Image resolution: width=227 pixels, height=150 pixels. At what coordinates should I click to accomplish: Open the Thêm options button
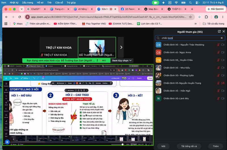tap(216, 146)
